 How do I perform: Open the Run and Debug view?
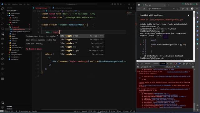2,24
